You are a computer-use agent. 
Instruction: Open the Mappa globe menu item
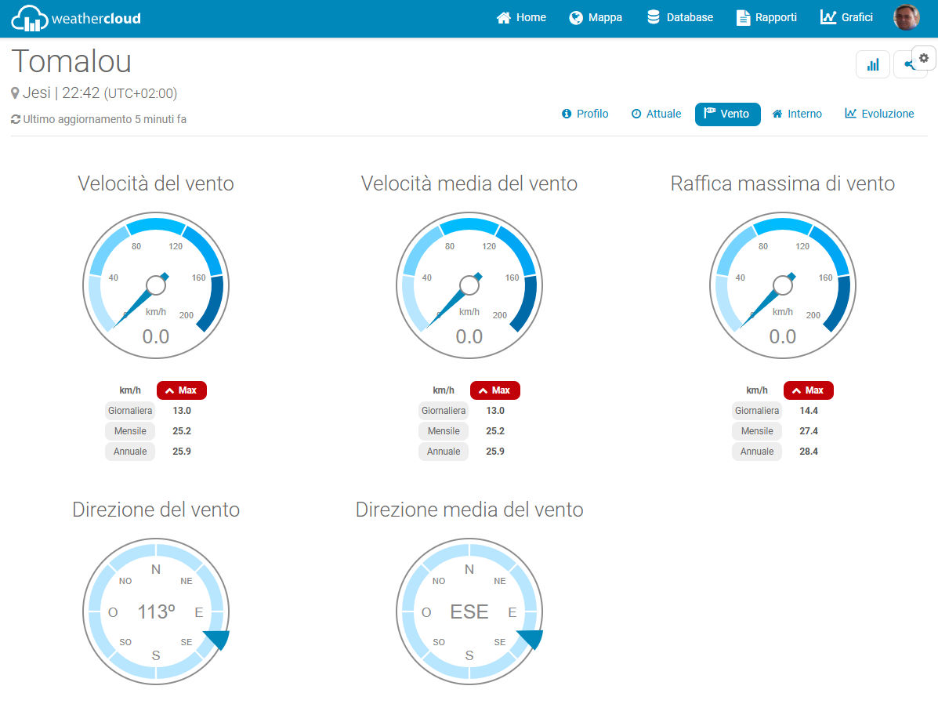click(x=596, y=18)
